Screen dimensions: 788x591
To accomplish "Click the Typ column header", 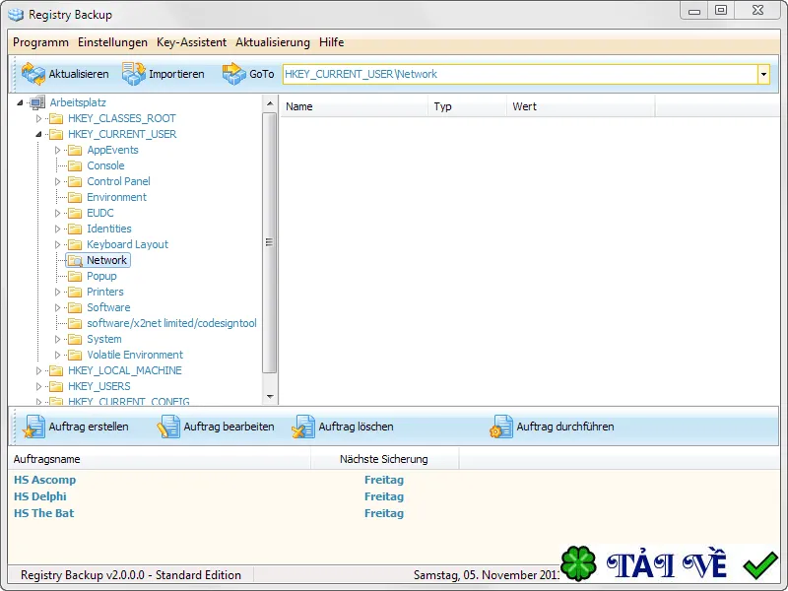I will pos(467,106).
